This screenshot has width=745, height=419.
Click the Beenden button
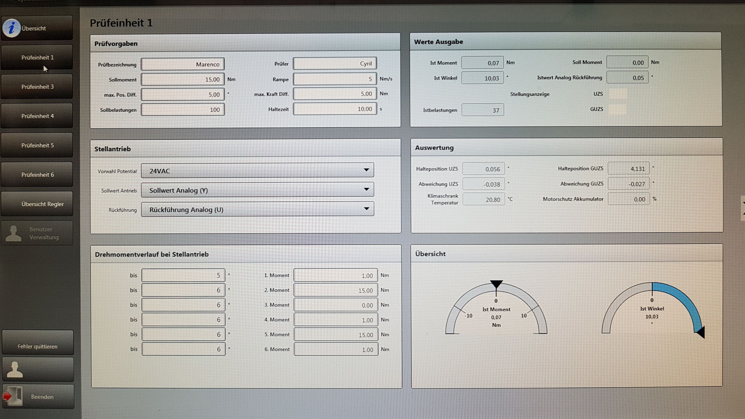(x=42, y=397)
